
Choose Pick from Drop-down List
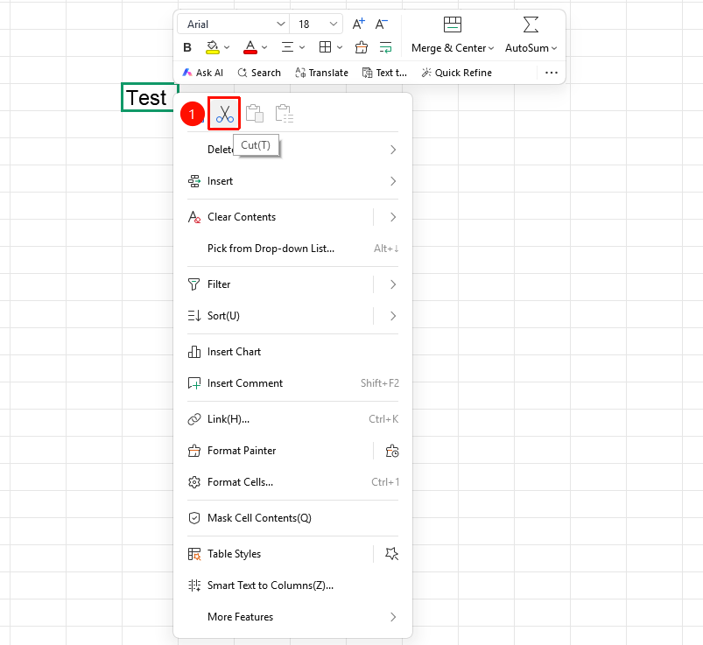(292, 249)
